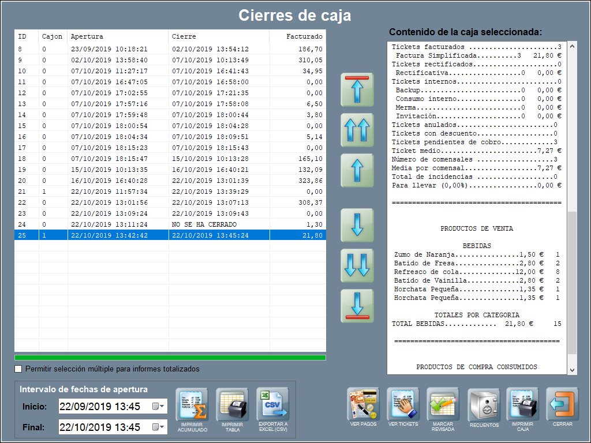Open the Final date calendar dropdown
Image resolution: width=591 pixels, height=443 pixels.
click(158, 427)
